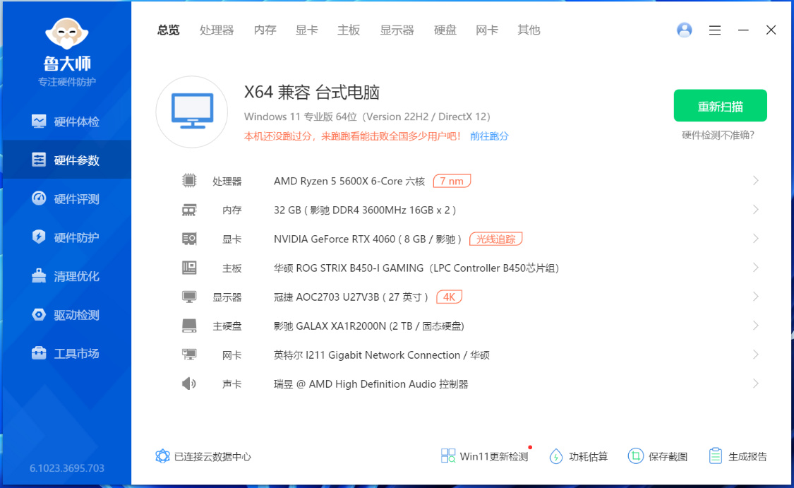Open 清理优化 sidebar entry
The image size is (794, 488).
[67, 276]
